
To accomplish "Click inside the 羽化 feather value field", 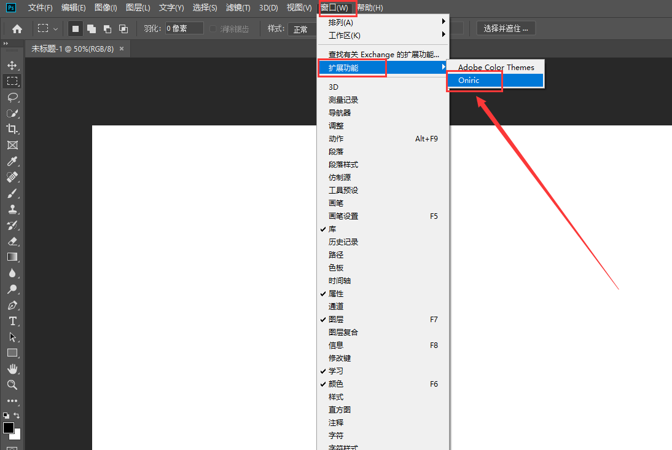I will click(x=184, y=28).
